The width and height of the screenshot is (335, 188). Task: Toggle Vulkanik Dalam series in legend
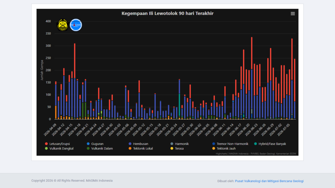[99, 149]
